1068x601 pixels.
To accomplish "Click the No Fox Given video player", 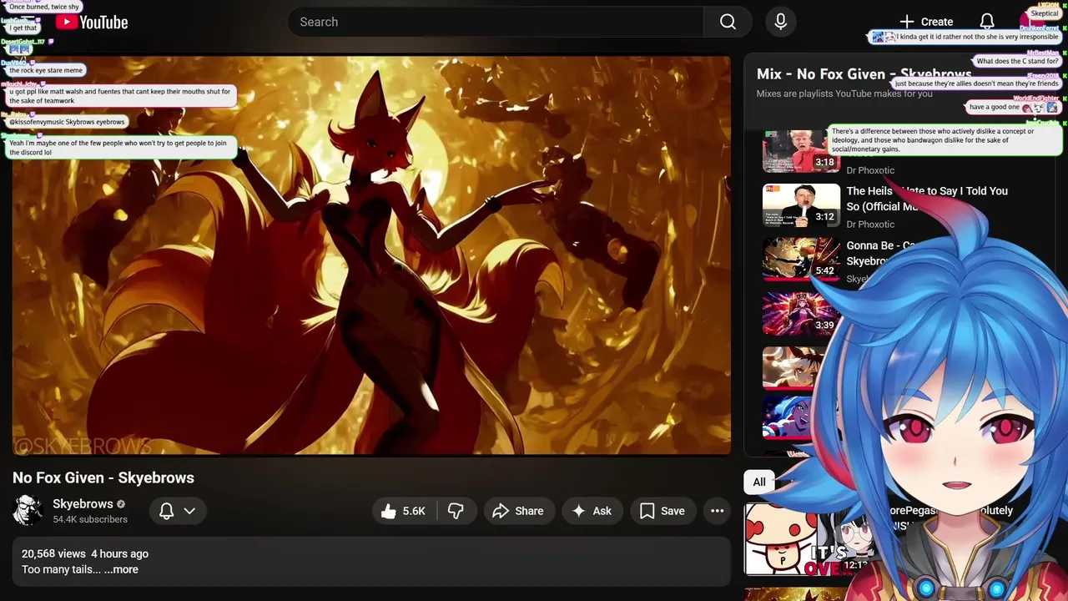I will [x=371, y=255].
